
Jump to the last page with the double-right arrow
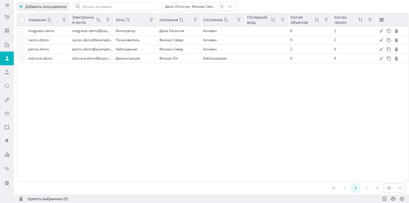point(377,188)
